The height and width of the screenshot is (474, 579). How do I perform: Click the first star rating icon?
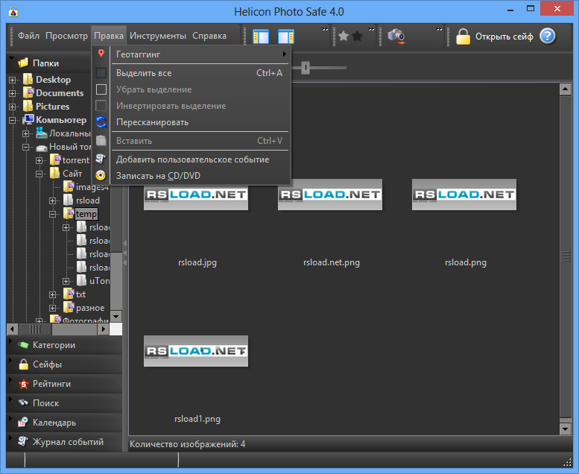coord(344,37)
